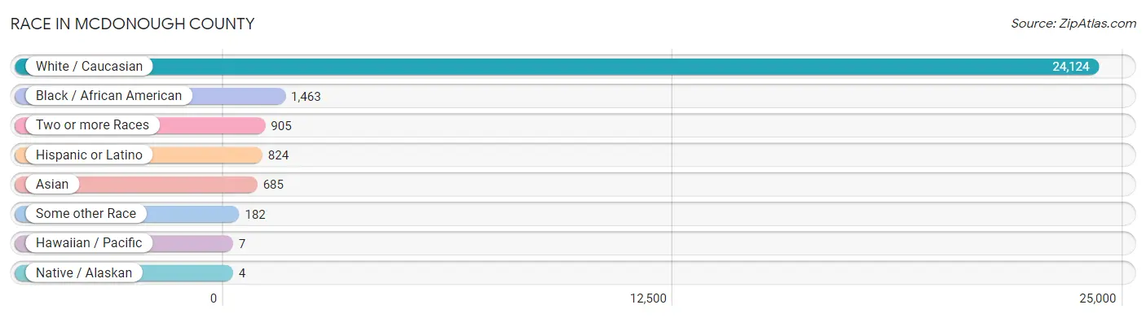1146x318 pixels.
Task: Click the Hawaiian / Pacific label
Action: coord(89,243)
